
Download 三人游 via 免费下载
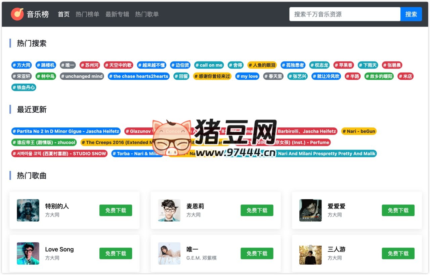pyautogui.click(x=398, y=253)
